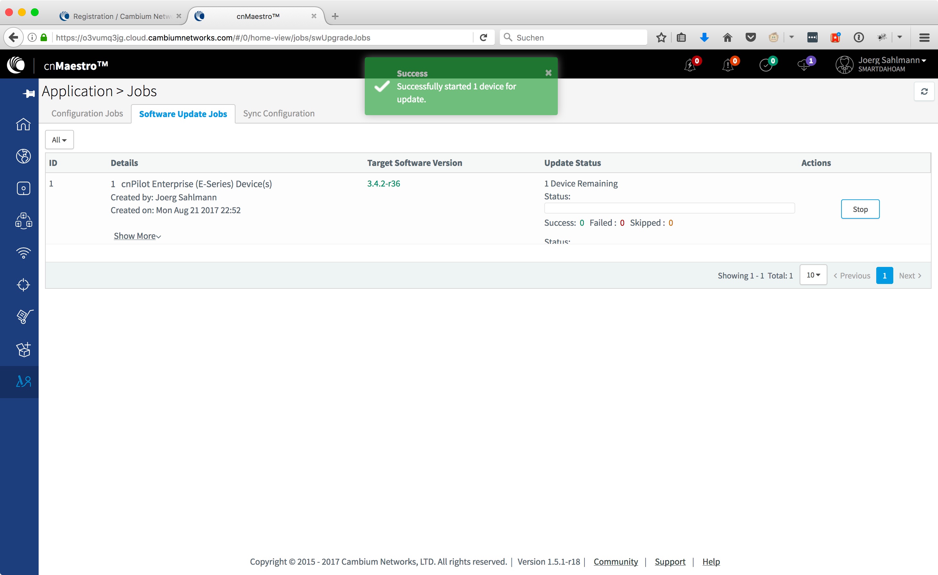Click the Update Status column header
Screen dimensions: 938x575
coord(572,162)
